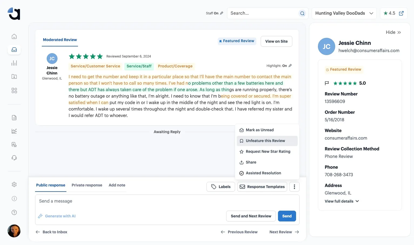
Task: Click Send and Next Review
Action: [x=251, y=216]
